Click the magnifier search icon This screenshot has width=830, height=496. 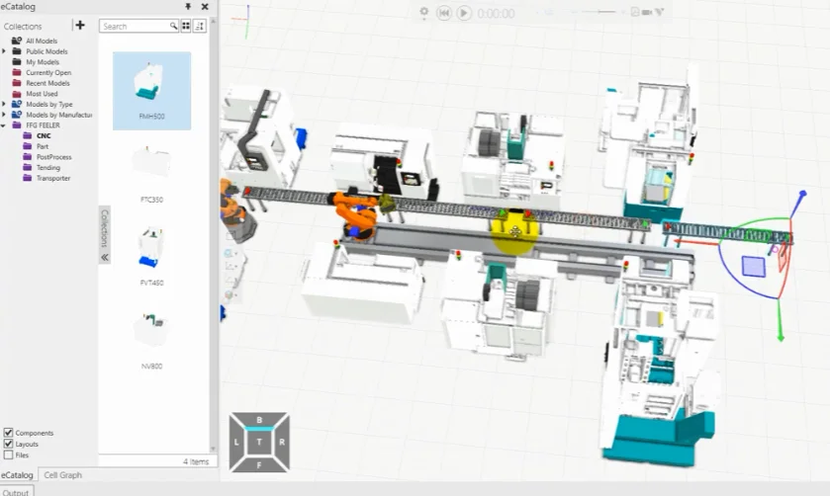(173, 26)
